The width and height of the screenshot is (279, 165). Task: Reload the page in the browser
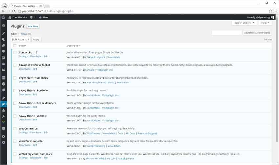coord(14,11)
